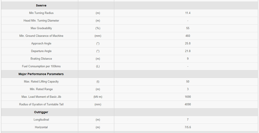
Task: Click the 21.8 departure angle value
Action: point(188,51)
